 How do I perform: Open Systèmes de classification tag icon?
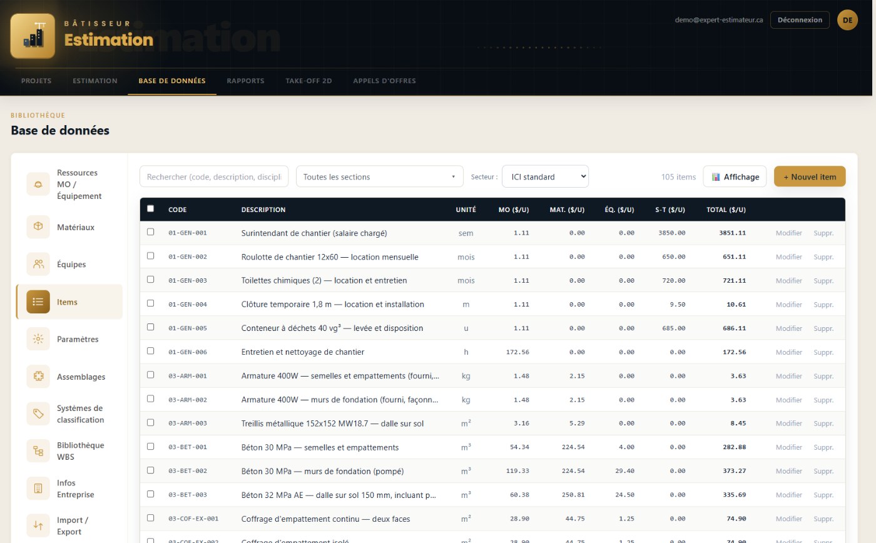click(x=38, y=414)
